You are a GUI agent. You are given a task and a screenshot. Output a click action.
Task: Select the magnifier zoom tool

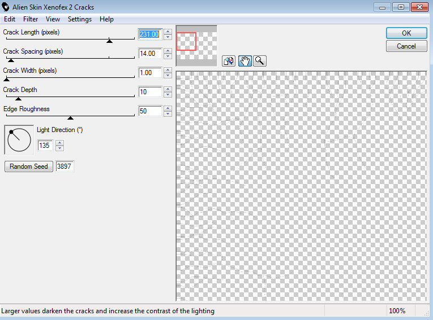point(260,61)
